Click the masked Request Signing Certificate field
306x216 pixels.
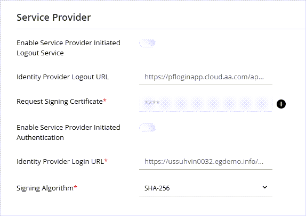[x=206, y=104]
